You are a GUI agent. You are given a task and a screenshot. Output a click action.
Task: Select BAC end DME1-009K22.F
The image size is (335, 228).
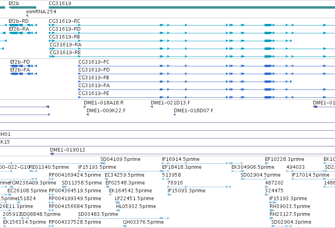point(106,111)
